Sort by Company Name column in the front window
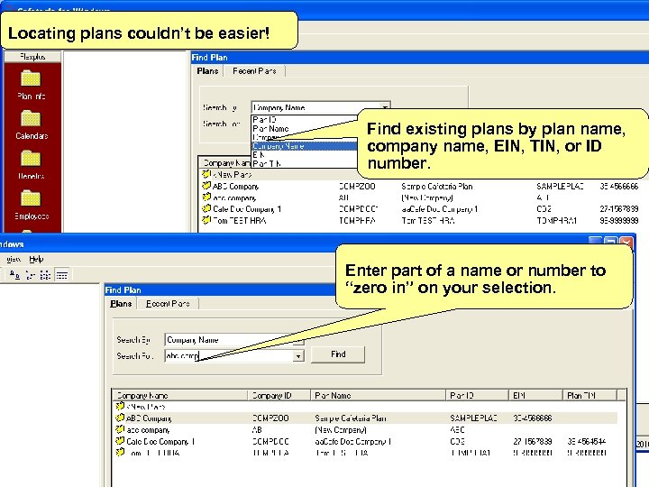The height and width of the screenshot is (487, 649). (179, 396)
